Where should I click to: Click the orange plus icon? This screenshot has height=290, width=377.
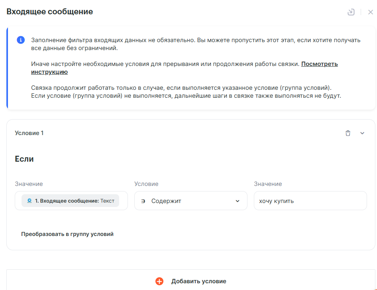tap(159, 281)
